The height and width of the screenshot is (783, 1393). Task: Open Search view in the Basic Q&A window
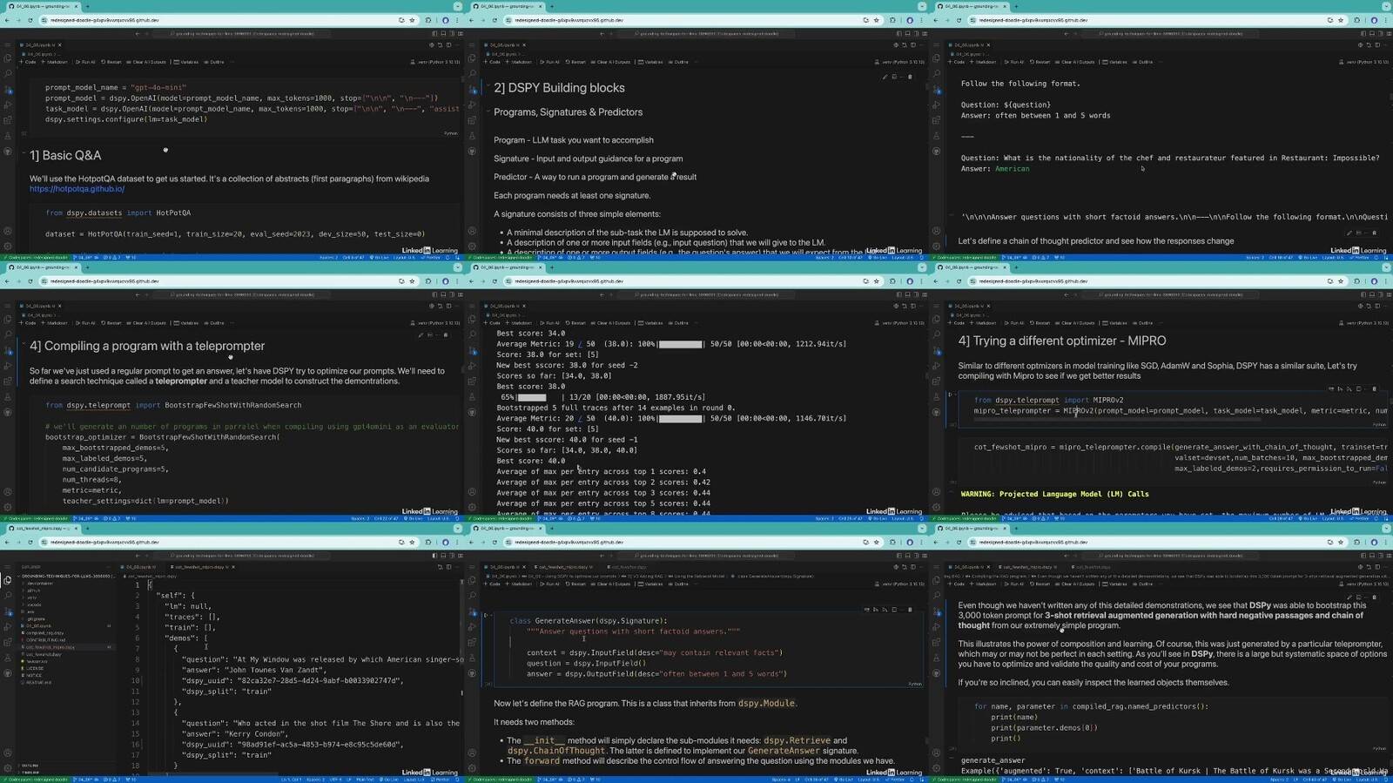(8, 72)
